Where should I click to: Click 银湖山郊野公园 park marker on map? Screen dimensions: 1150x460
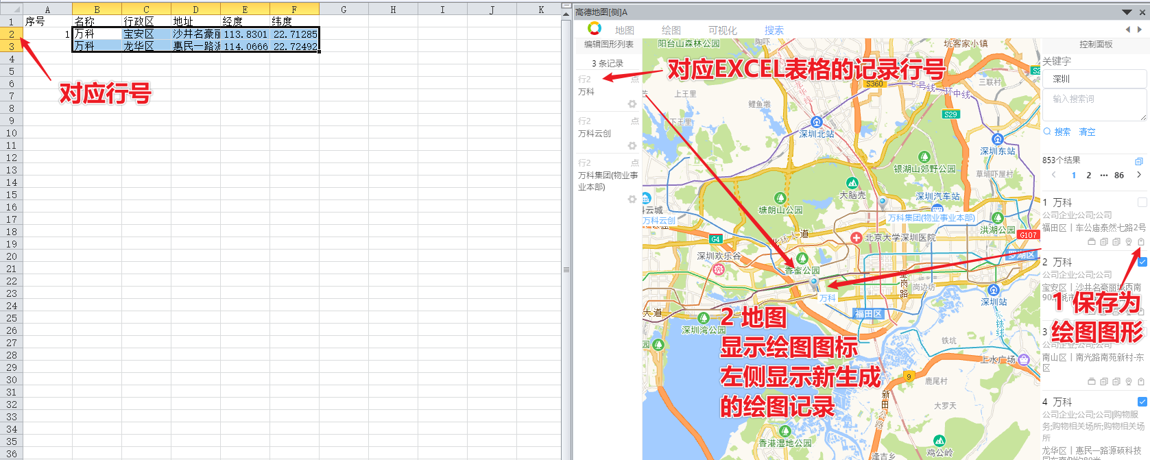(924, 157)
